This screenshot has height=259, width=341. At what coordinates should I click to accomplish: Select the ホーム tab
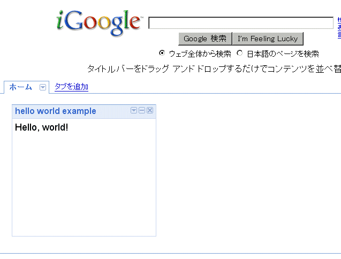pos(21,87)
